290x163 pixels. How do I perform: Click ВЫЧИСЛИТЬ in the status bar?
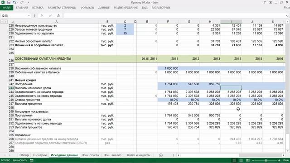coord(20,160)
